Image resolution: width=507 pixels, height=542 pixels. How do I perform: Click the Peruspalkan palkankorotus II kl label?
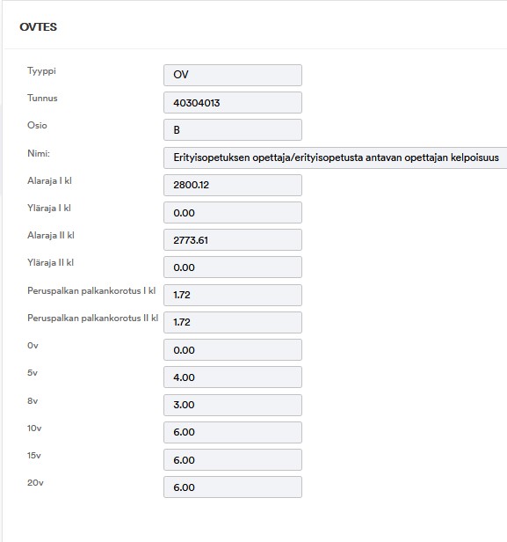point(93,318)
